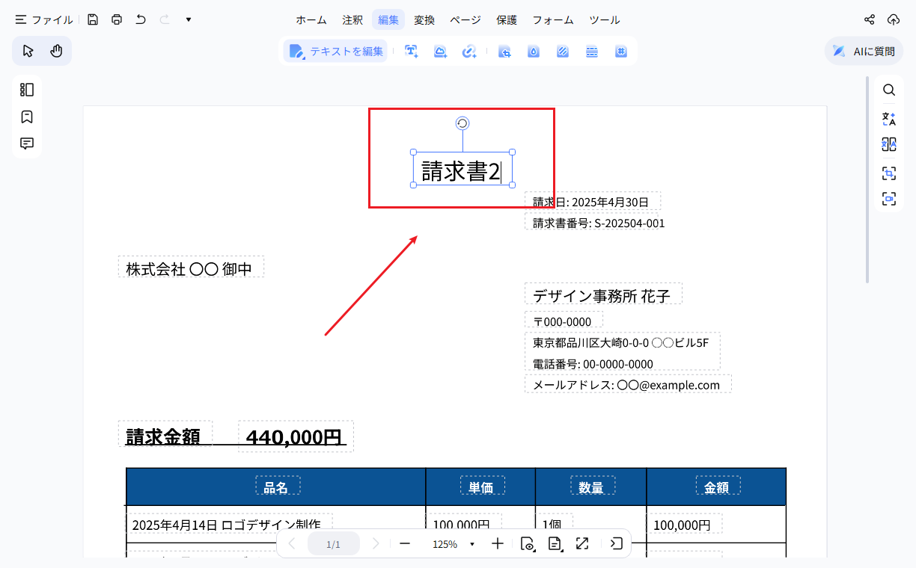Image resolution: width=916 pixels, height=568 pixels.
Task: Select the 東京都品川区大崎 address line
Action: pos(622,342)
